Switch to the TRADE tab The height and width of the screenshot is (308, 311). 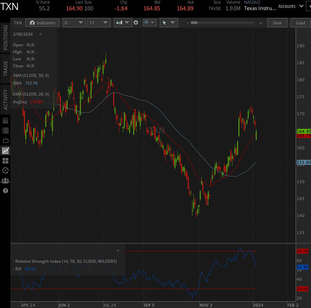pyautogui.click(x=5, y=68)
